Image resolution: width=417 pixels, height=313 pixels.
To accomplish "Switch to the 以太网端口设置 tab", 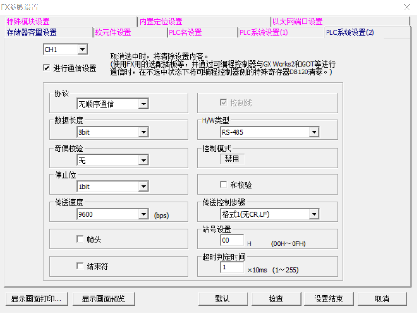I will pyautogui.click(x=297, y=21).
